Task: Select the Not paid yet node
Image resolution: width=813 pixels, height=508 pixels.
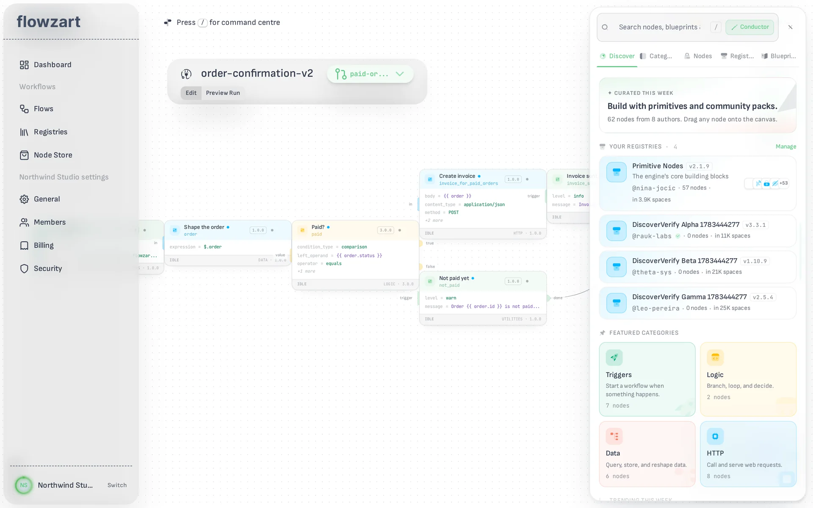Action: 483,298
